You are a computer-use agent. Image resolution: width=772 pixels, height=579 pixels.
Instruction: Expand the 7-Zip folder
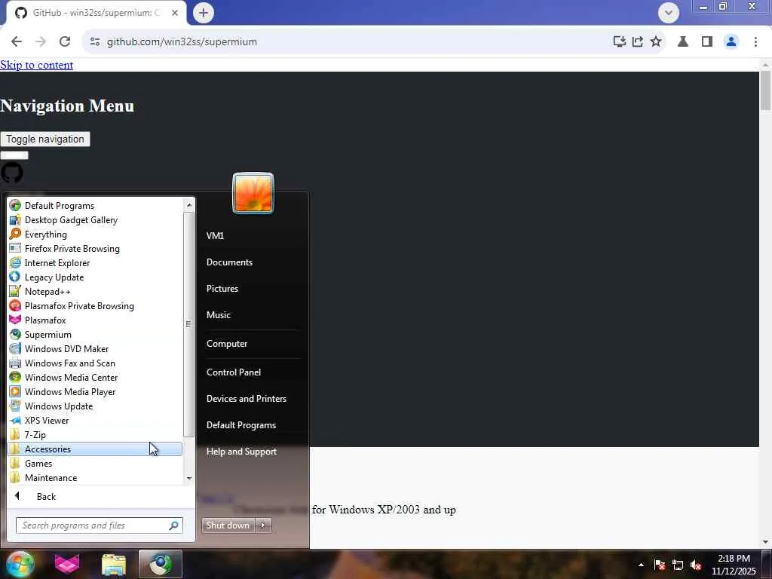tap(95, 434)
